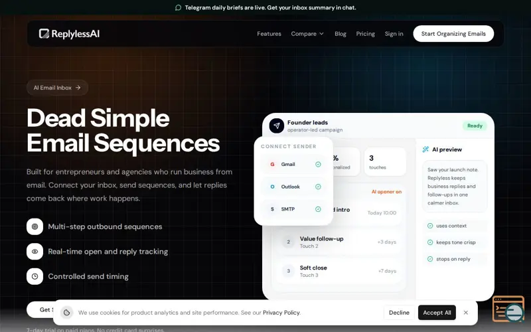Click the SMTP S icon
The width and height of the screenshot is (531, 332).
(272, 209)
